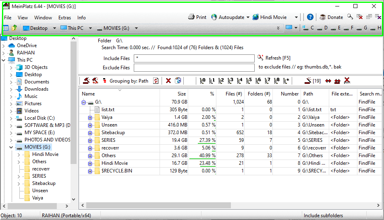This screenshot has width=384, height=220.
Task: Open the monitor icon dropdown in drive bar
Action: (296, 28)
